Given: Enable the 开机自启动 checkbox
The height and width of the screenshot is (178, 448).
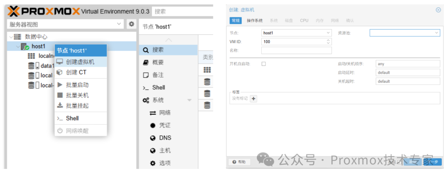Looking at the screenshot, I should [x=264, y=64].
